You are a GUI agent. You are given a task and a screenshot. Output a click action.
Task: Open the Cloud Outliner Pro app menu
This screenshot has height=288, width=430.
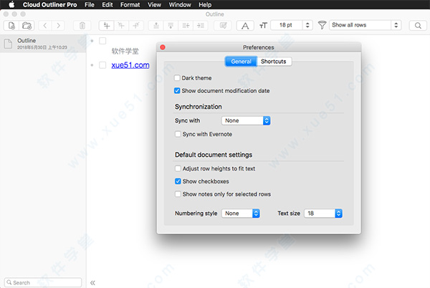coord(50,5)
